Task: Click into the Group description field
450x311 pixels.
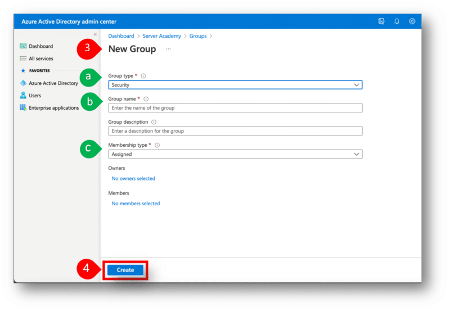Action: point(235,131)
